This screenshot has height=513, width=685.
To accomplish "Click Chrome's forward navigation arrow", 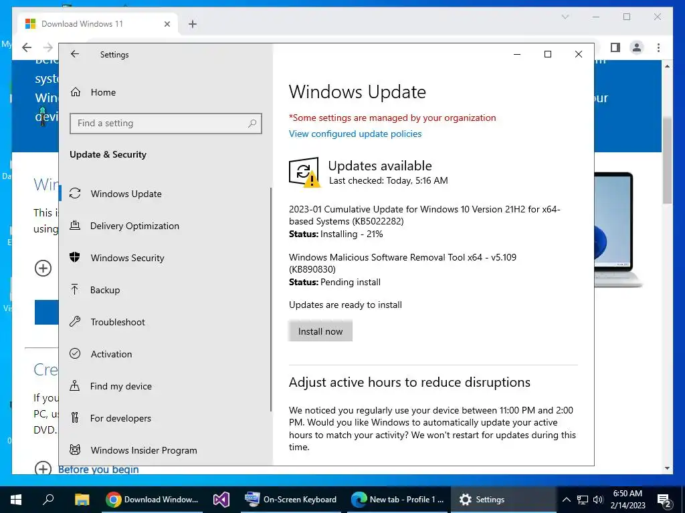I will tap(48, 47).
